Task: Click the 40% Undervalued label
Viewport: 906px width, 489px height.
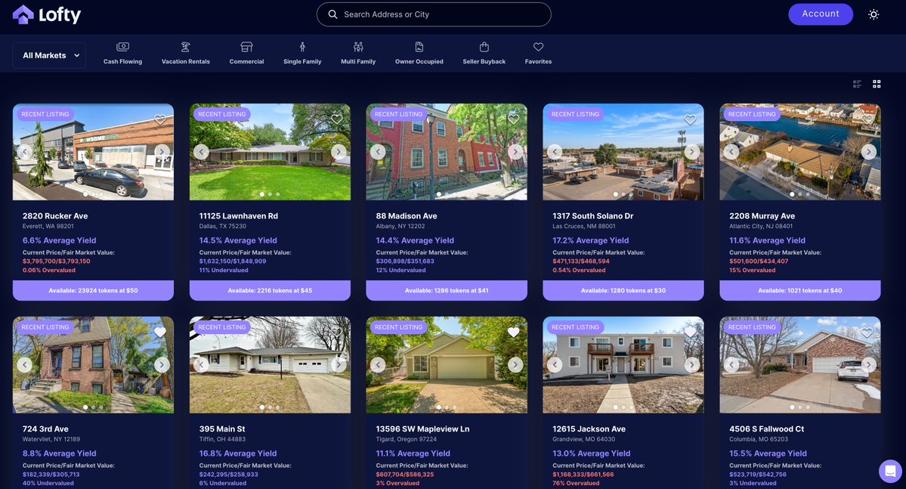Action: tap(48, 483)
